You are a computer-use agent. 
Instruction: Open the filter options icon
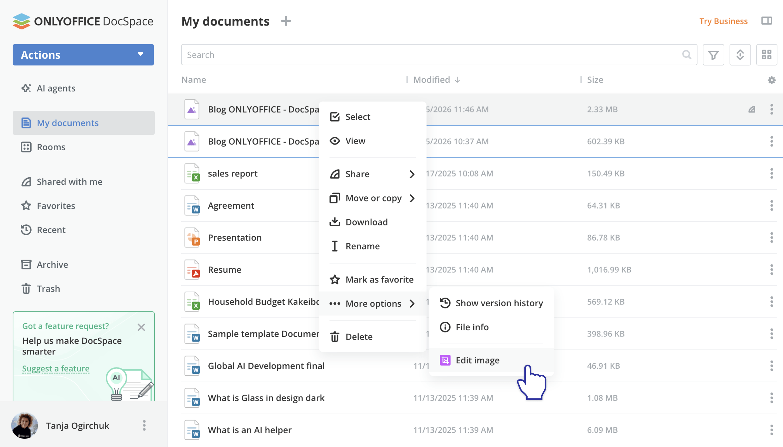[x=713, y=55]
